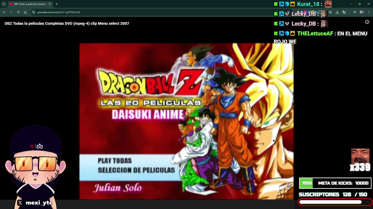Minimize the browser window
Image resolution: width=373 pixels, height=209 pixels.
pyautogui.click(x=351, y=4)
